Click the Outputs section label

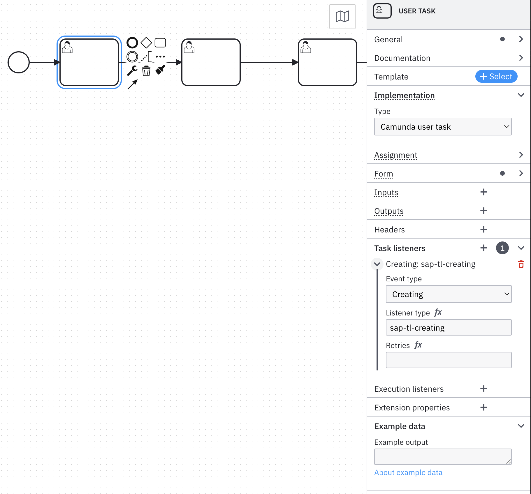coord(389,211)
